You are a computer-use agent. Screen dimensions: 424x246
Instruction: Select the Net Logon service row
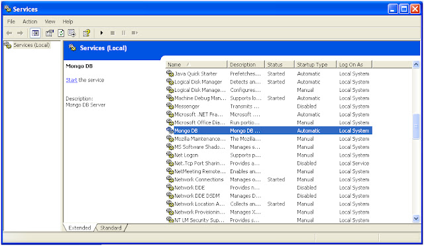tap(269, 155)
